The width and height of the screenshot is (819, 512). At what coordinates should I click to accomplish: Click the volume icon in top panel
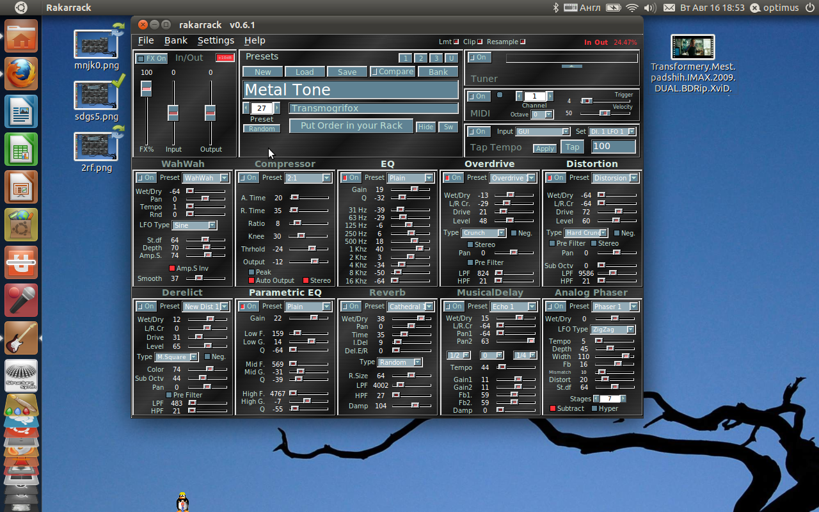(650, 8)
